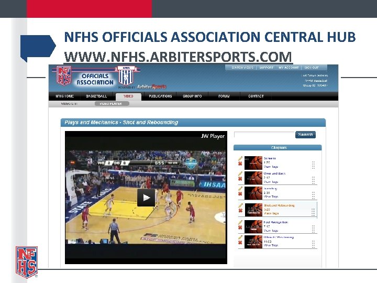Click the Chapters panel header
The width and height of the screenshot is (377, 283).
point(278,147)
